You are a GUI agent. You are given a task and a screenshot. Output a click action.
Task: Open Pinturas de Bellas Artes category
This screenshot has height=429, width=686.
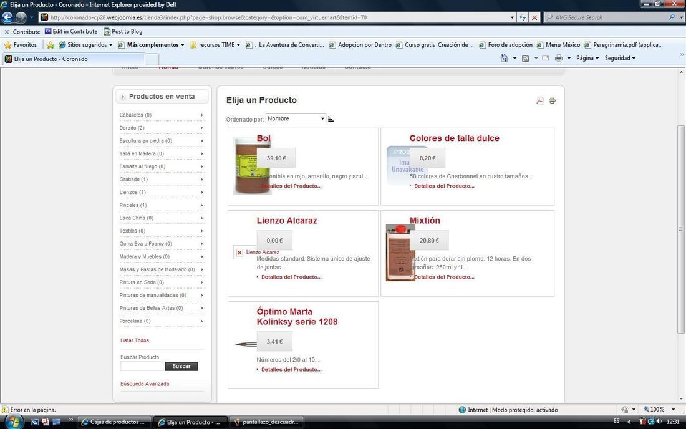pyautogui.click(x=162, y=308)
